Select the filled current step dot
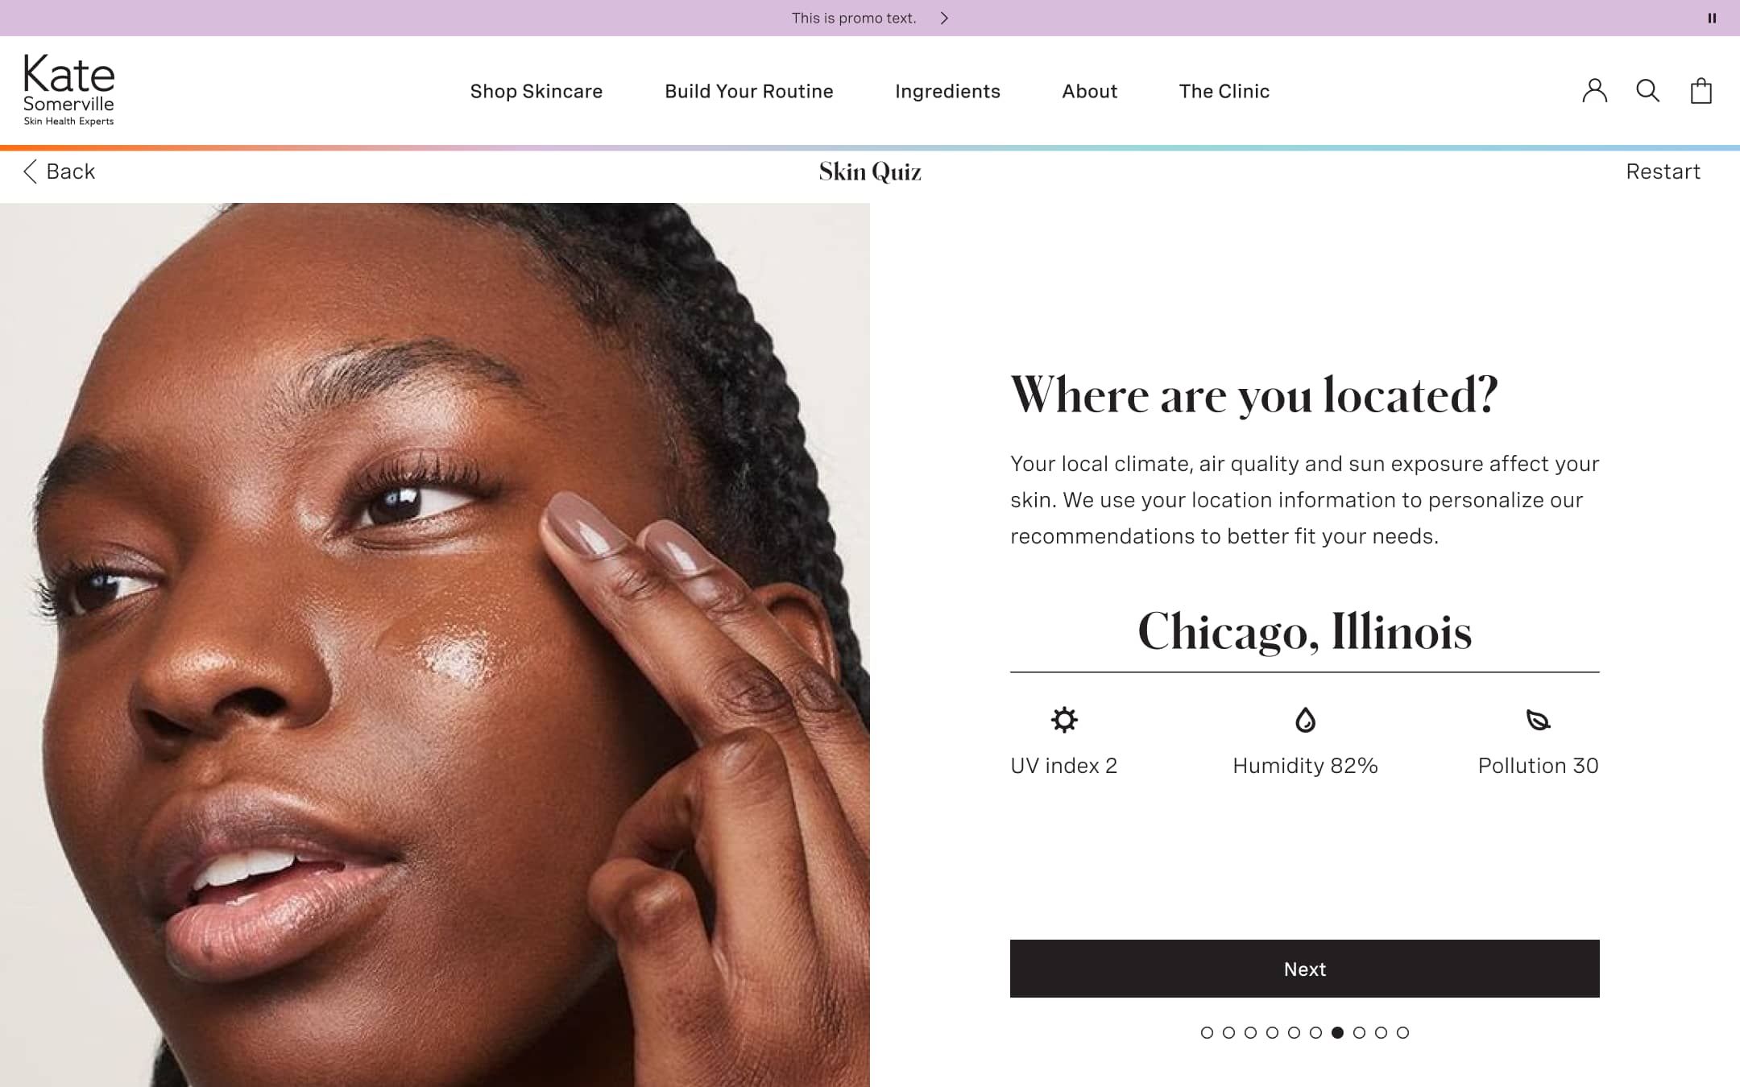Screen dimensions: 1740x1087 coord(1337,1032)
